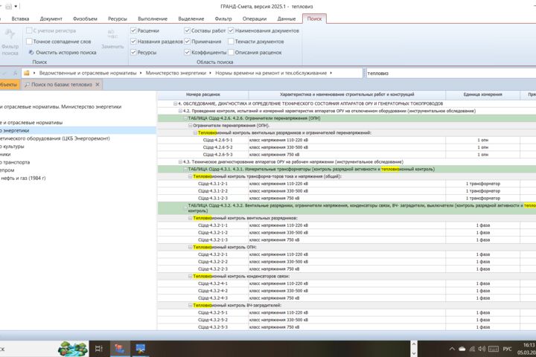Click the remote desktop taskbar icon

(141, 349)
